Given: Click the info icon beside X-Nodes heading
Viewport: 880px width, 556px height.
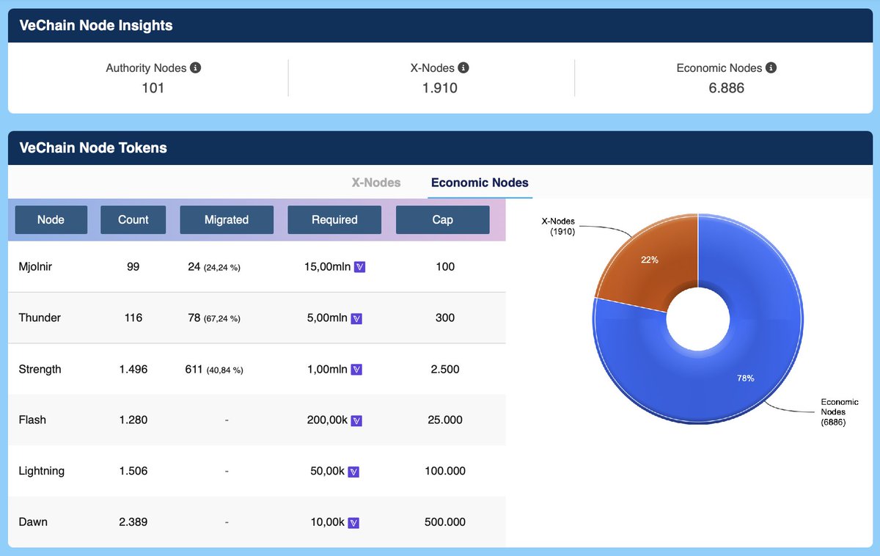Looking at the screenshot, I should (x=463, y=67).
